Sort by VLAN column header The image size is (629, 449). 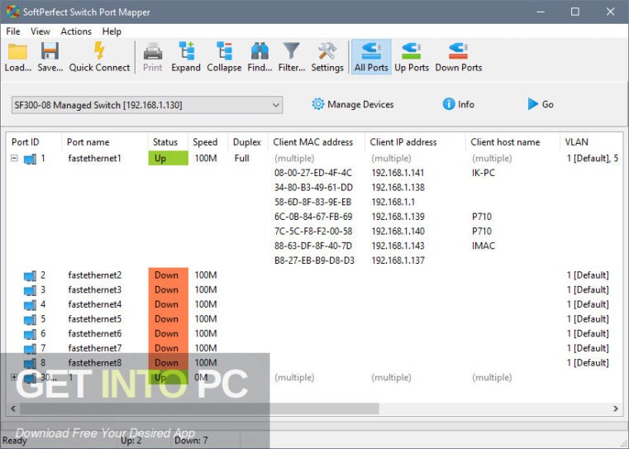pos(591,142)
